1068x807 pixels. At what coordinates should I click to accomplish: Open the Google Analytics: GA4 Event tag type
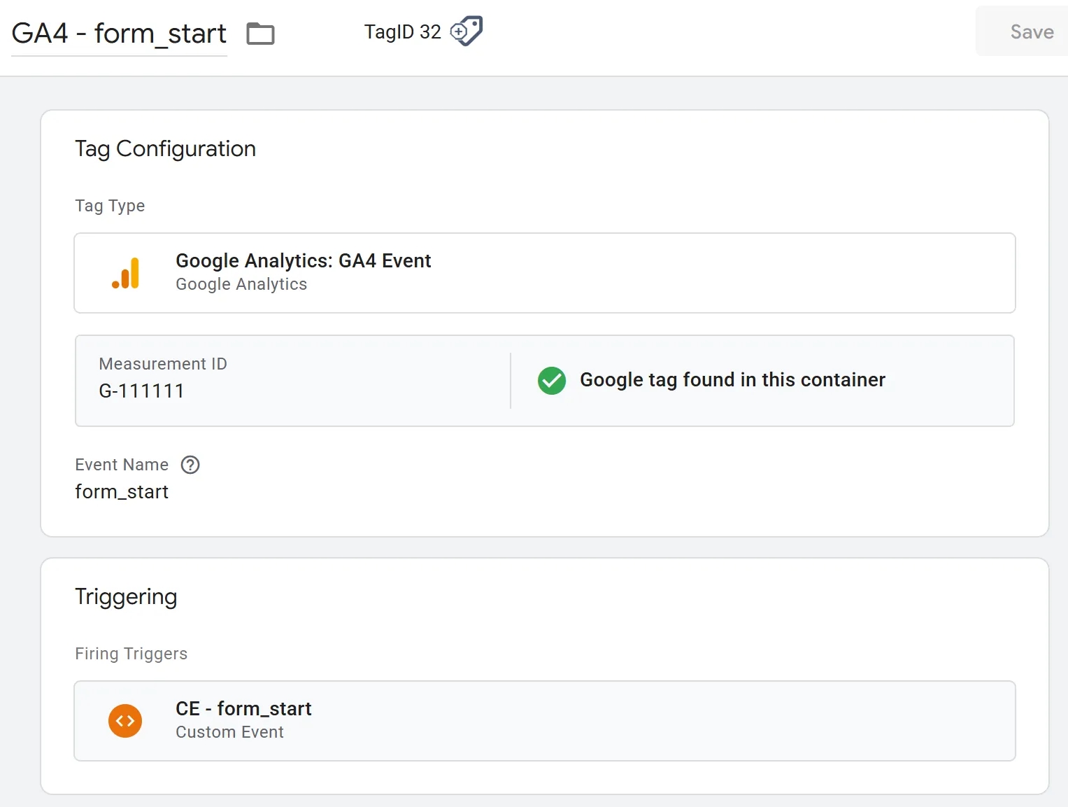click(x=545, y=273)
